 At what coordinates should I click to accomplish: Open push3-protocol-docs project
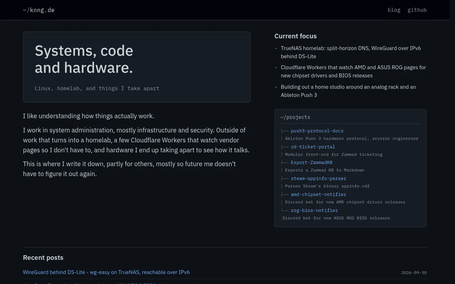pyautogui.click(x=317, y=131)
